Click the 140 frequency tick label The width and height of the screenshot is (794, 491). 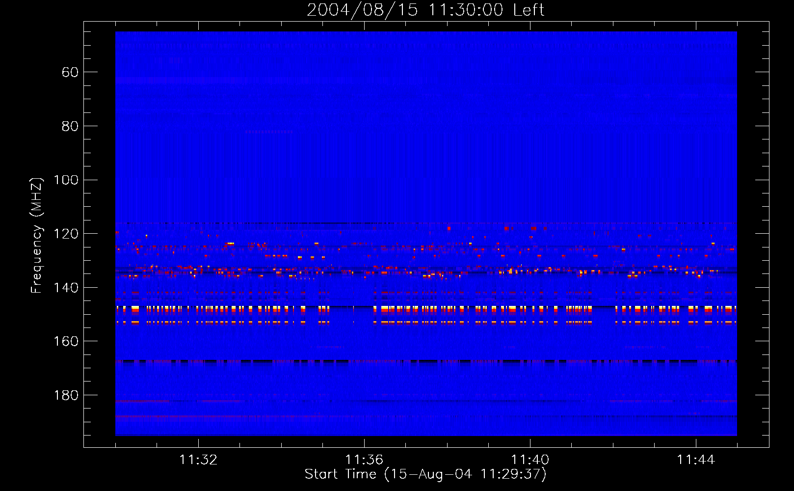[x=66, y=288]
